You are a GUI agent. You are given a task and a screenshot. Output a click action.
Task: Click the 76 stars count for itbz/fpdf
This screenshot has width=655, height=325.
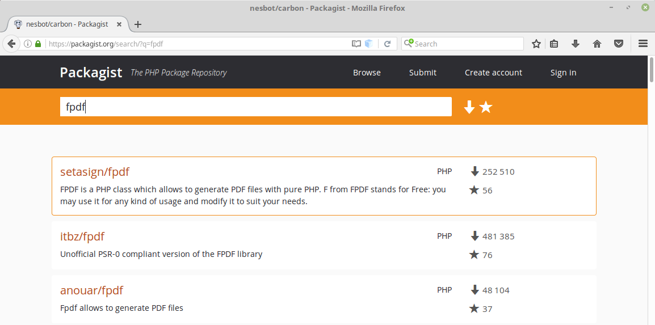click(x=488, y=255)
